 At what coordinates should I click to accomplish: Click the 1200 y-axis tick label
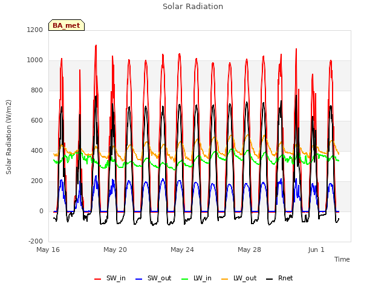click(x=35, y=30)
